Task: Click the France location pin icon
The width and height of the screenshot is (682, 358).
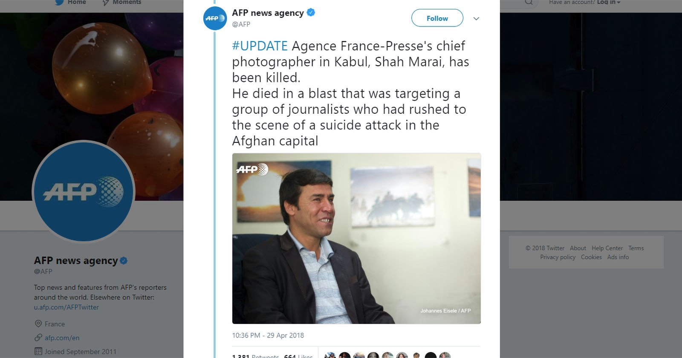Action: 38,324
